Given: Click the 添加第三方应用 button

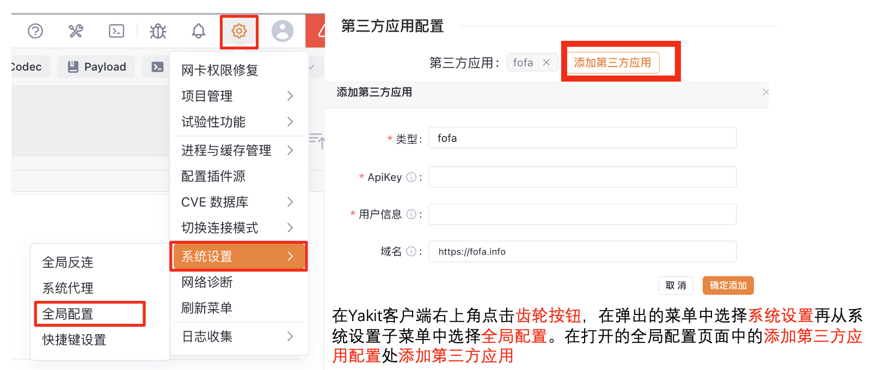Looking at the screenshot, I should (613, 63).
